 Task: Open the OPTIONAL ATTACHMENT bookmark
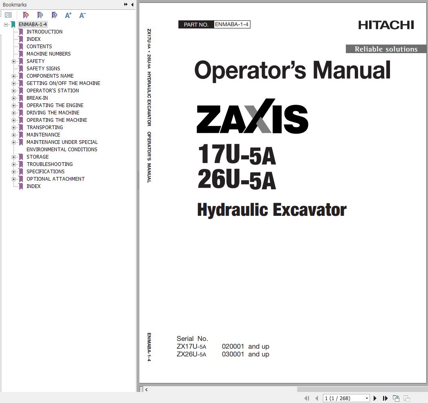point(56,179)
